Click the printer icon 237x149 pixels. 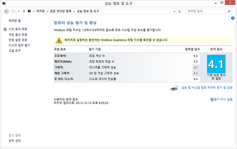click(x=174, y=88)
